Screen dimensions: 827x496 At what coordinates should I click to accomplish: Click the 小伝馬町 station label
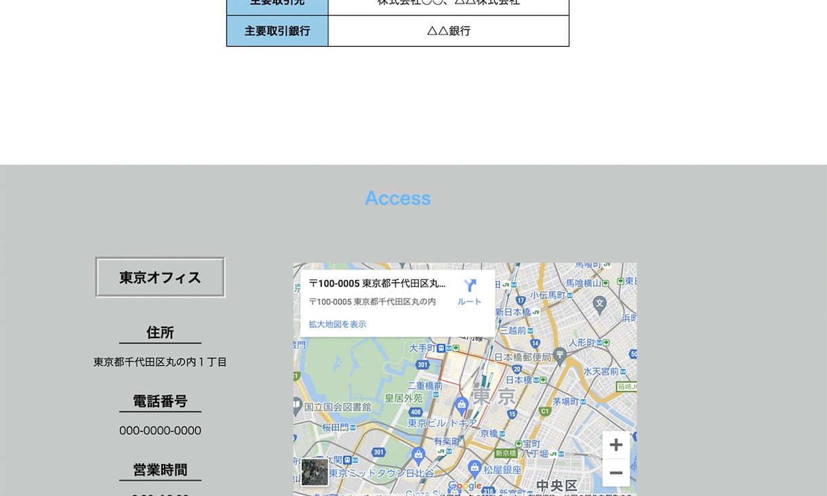[548, 295]
